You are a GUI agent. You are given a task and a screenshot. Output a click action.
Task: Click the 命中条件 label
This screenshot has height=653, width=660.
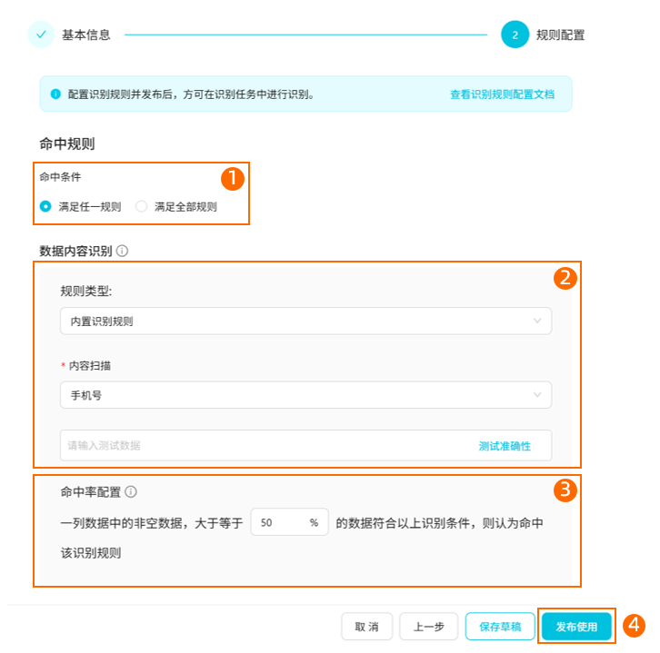60,177
